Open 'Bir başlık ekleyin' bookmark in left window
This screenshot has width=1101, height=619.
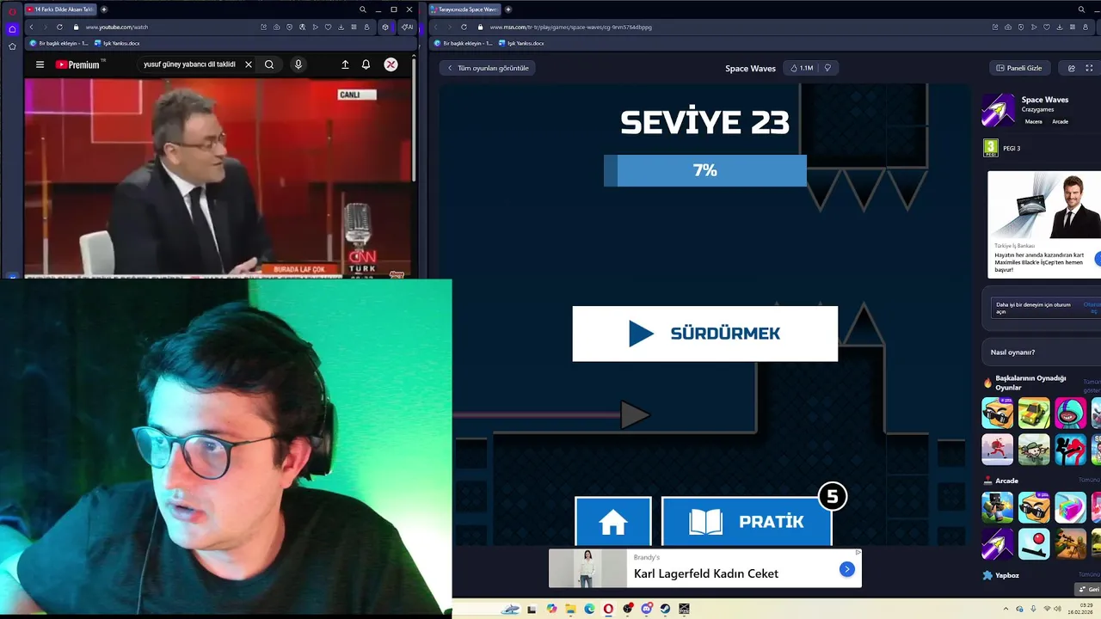tap(59, 43)
